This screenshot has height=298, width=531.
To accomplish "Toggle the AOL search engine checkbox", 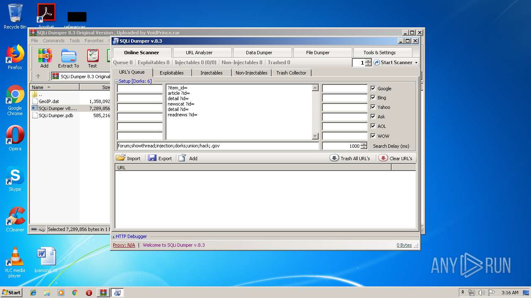I will pyautogui.click(x=373, y=126).
